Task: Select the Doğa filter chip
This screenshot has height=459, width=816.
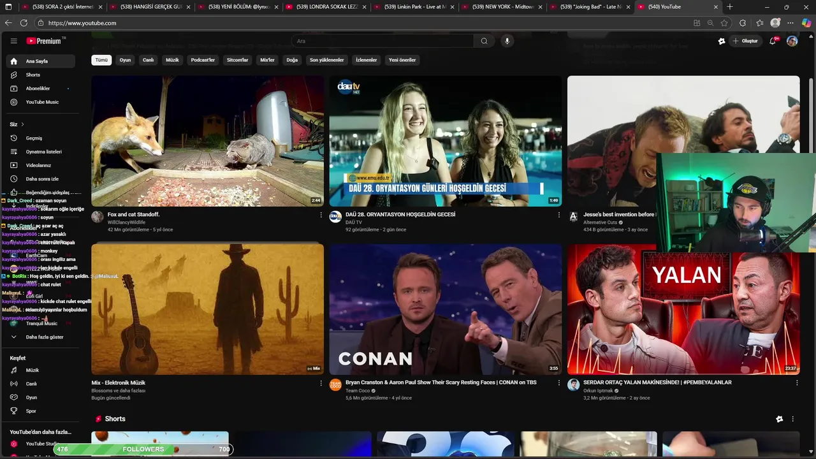Action: [x=292, y=60]
